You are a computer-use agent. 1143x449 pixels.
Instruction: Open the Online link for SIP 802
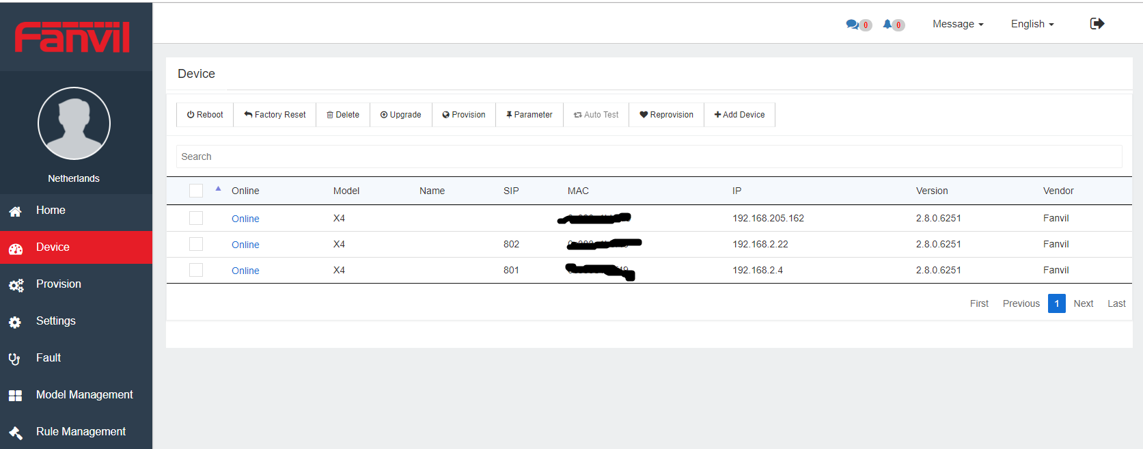pos(245,245)
